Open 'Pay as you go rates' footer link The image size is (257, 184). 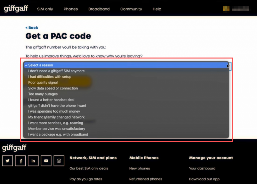point(86,179)
